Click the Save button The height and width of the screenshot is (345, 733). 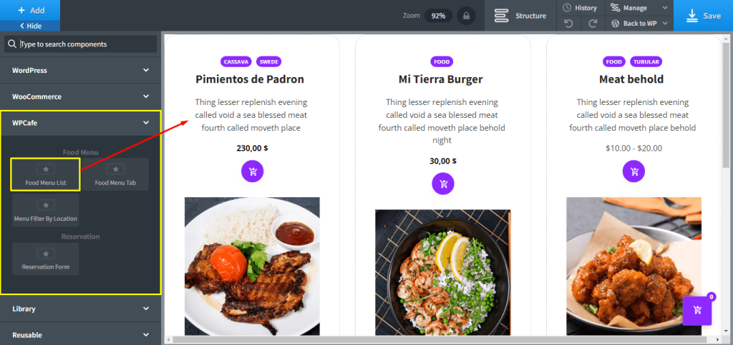pos(703,16)
